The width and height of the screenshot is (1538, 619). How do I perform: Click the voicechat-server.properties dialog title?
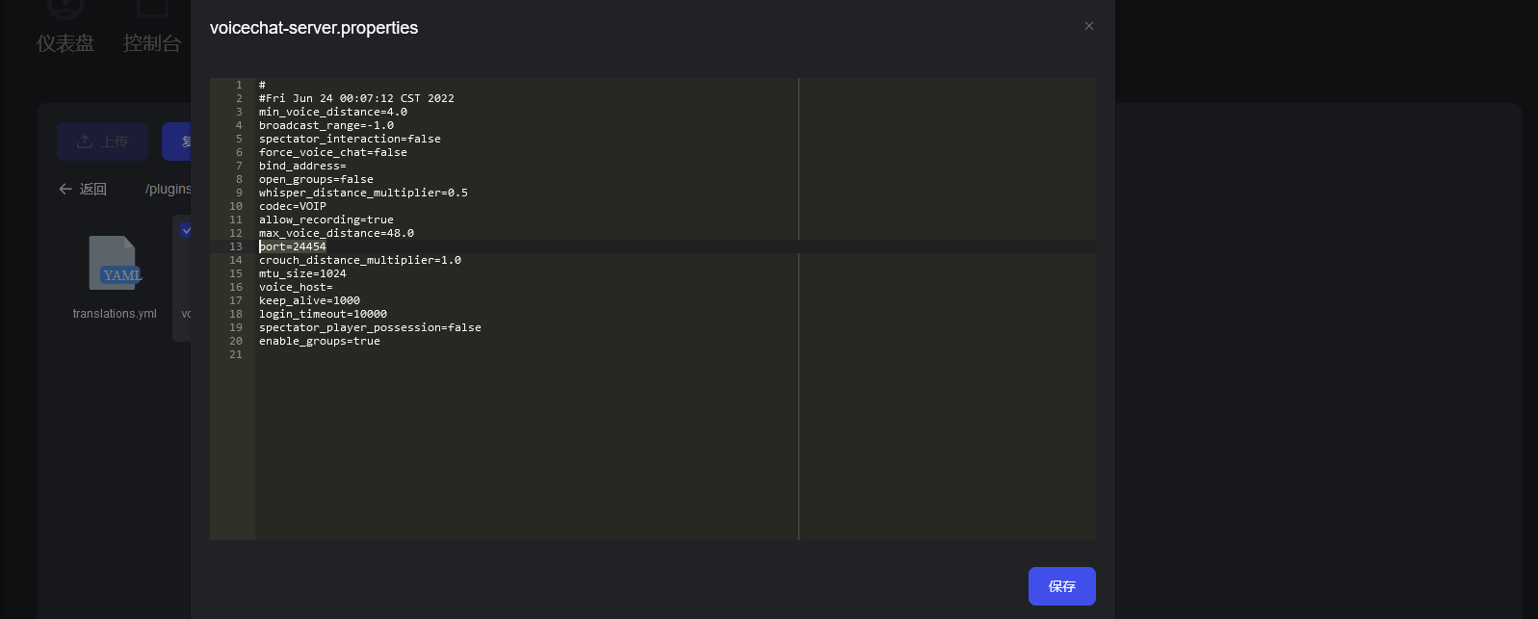click(x=314, y=28)
